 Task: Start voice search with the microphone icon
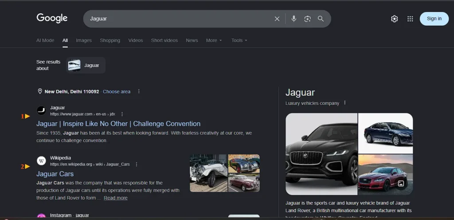pyautogui.click(x=294, y=19)
